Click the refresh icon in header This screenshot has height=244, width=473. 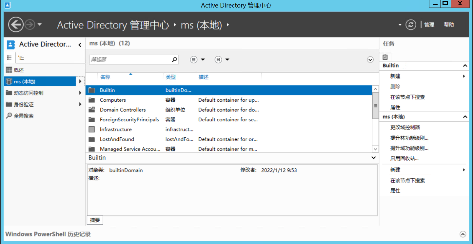click(x=411, y=25)
